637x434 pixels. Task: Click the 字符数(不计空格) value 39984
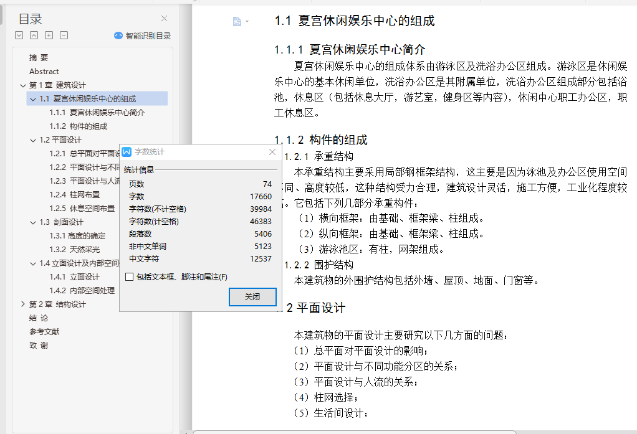[261, 209]
